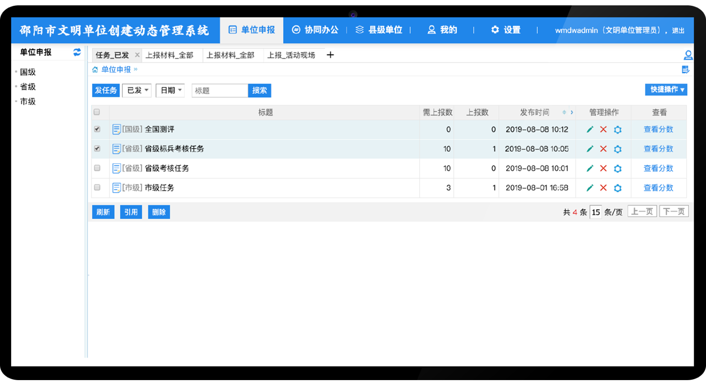
Task: Click the user profile icon at right edge
Action: tap(688, 55)
